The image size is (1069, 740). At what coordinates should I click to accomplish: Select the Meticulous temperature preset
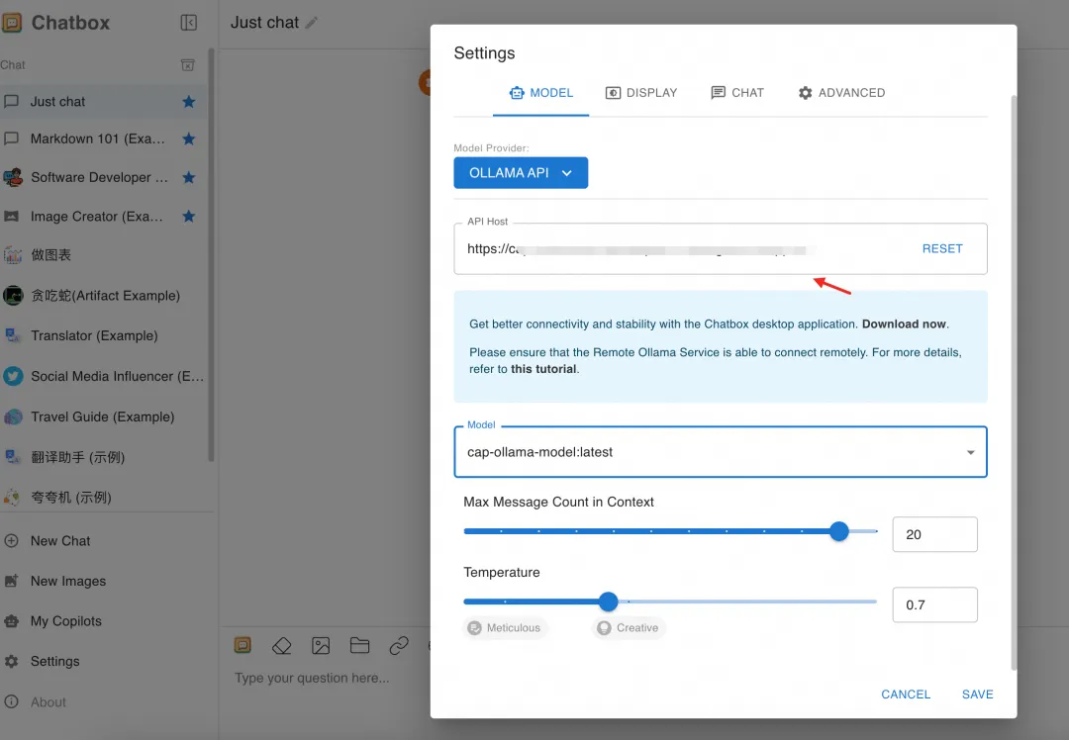[505, 627]
